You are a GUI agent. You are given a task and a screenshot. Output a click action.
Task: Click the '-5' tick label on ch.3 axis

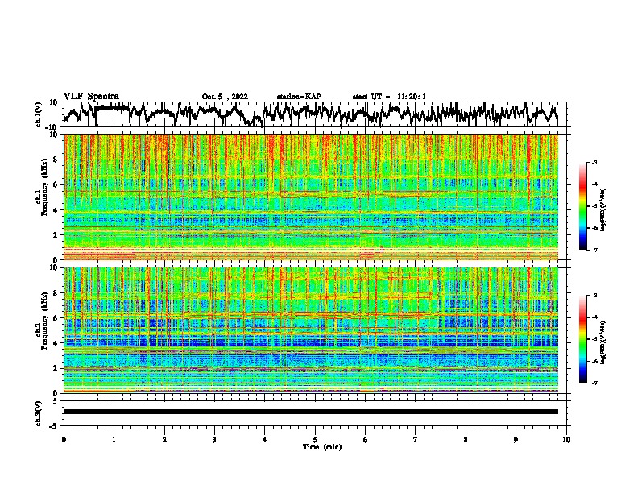click(54, 426)
